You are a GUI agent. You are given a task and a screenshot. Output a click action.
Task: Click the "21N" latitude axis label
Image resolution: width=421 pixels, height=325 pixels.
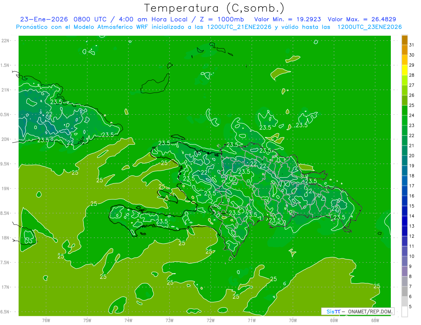[6, 90]
